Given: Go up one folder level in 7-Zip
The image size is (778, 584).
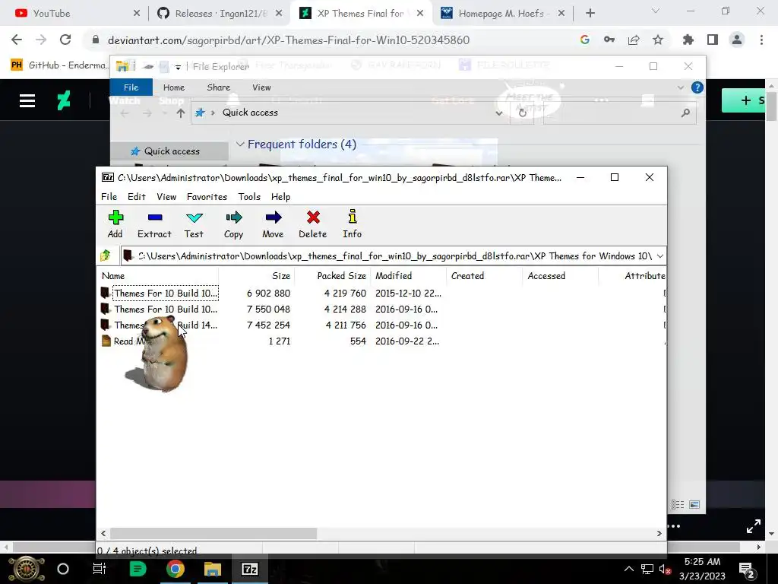Looking at the screenshot, I should (105, 255).
